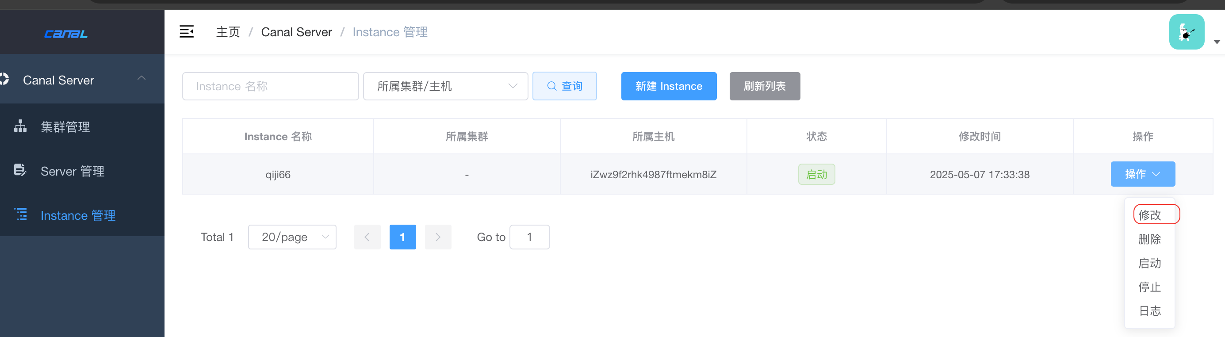The height and width of the screenshot is (337, 1225).
Task: Click the cluster management tree icon
Action: coord(20,126)
